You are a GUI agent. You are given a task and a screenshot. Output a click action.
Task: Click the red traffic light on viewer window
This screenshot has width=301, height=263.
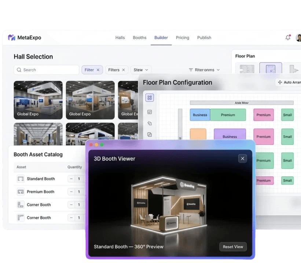pos(91,145)
